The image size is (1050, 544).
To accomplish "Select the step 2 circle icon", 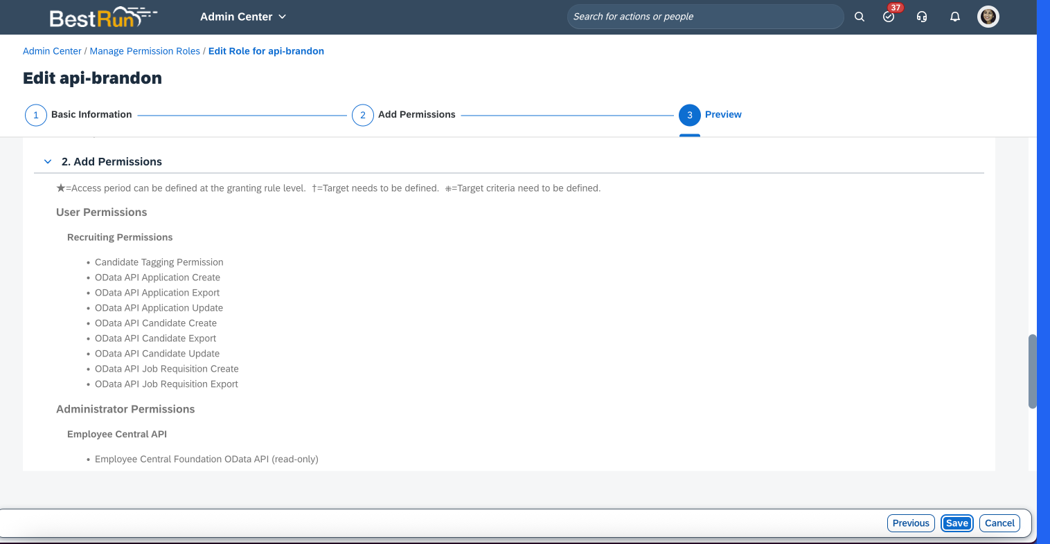I will click(363, 115).
